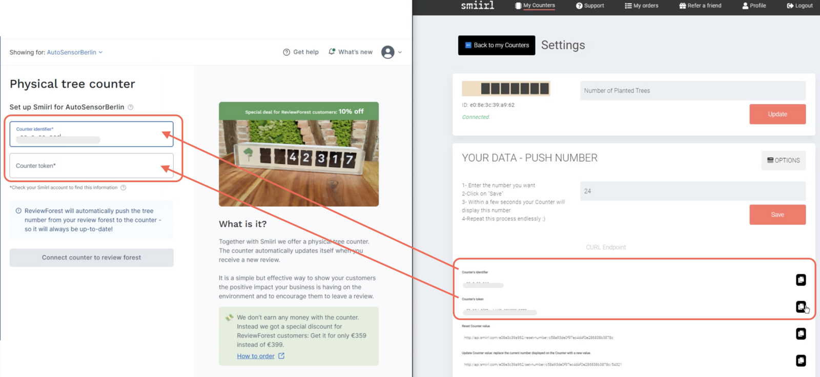Copy the Update Counter value URL

pyautogui.click(x=801, y=361)
